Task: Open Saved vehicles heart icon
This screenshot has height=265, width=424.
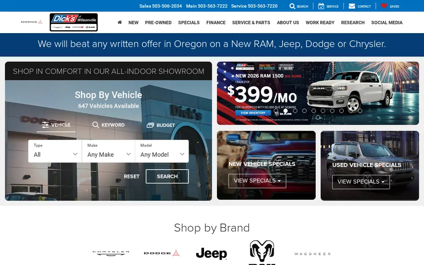Action: [384, 6]
